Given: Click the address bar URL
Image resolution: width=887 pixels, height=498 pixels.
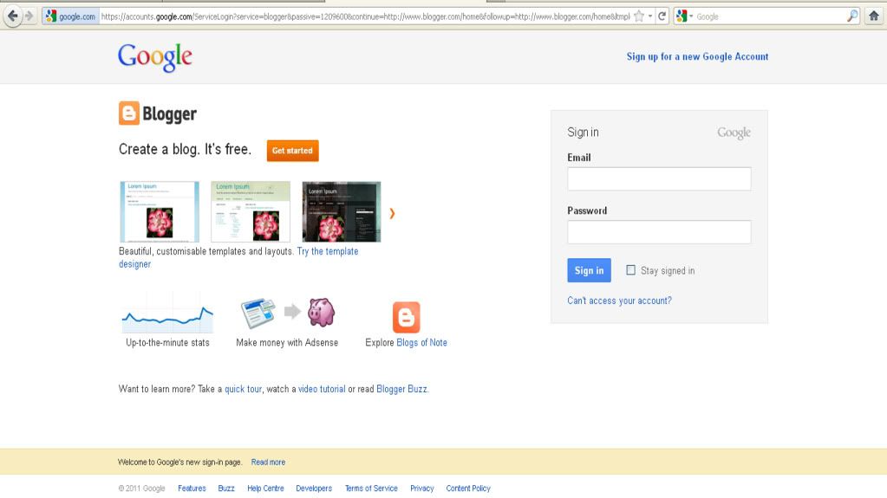Looking at the screenshot, I should 365,16.
